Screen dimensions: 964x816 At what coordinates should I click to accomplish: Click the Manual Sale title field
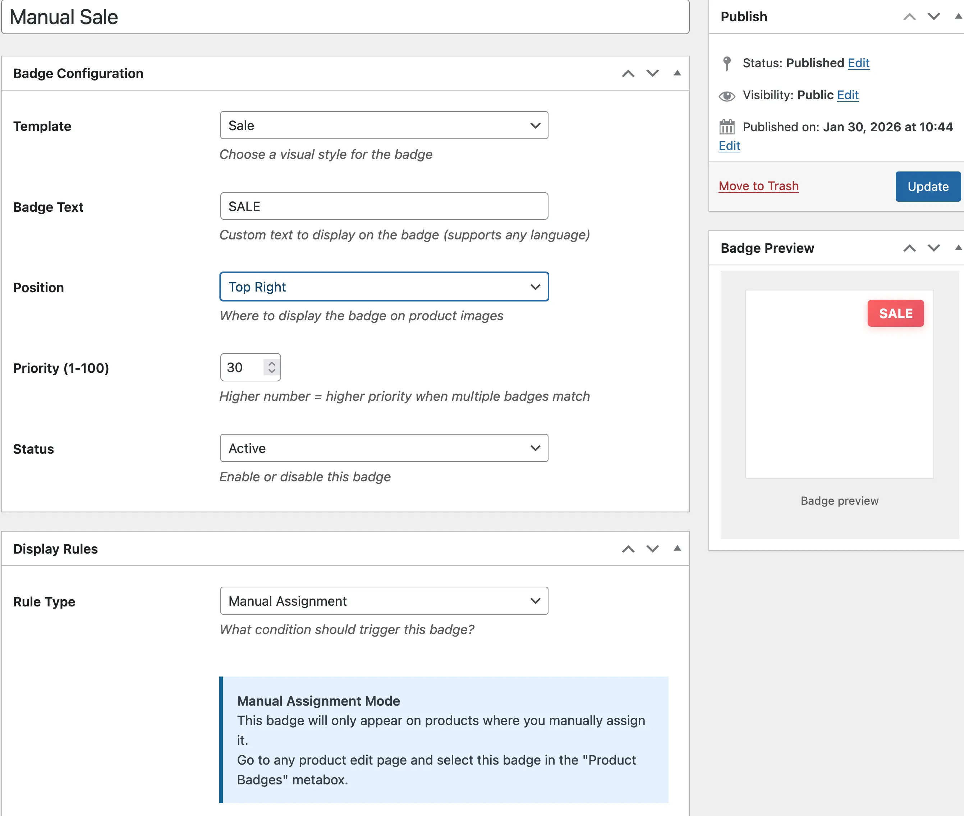tap(345, 17)
